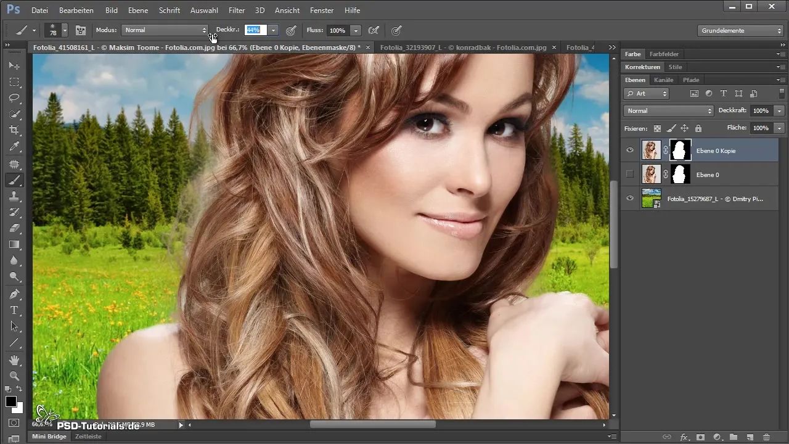Viewport: 789px width, 444px height.
Task: Delete layer with trash icon
Action: pos(766,437)
